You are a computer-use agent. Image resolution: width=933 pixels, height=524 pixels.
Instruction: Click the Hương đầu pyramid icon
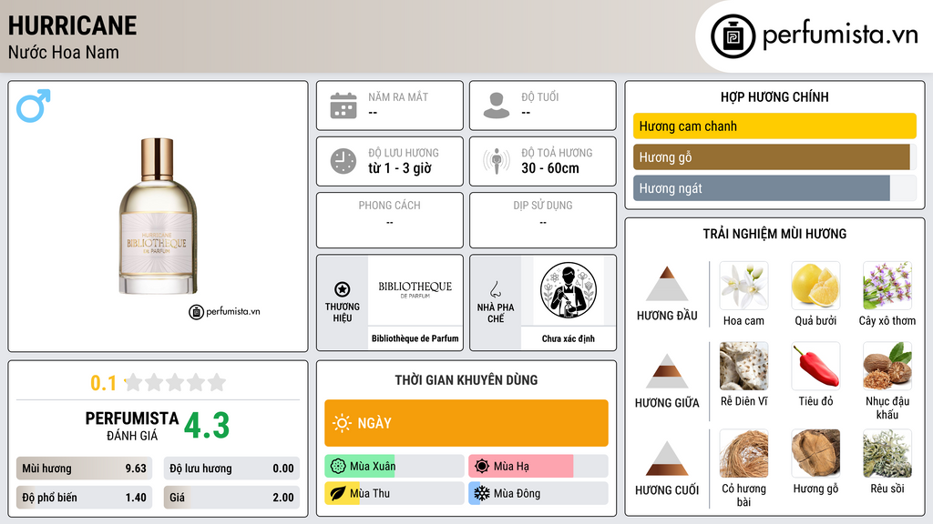(667, 284)
